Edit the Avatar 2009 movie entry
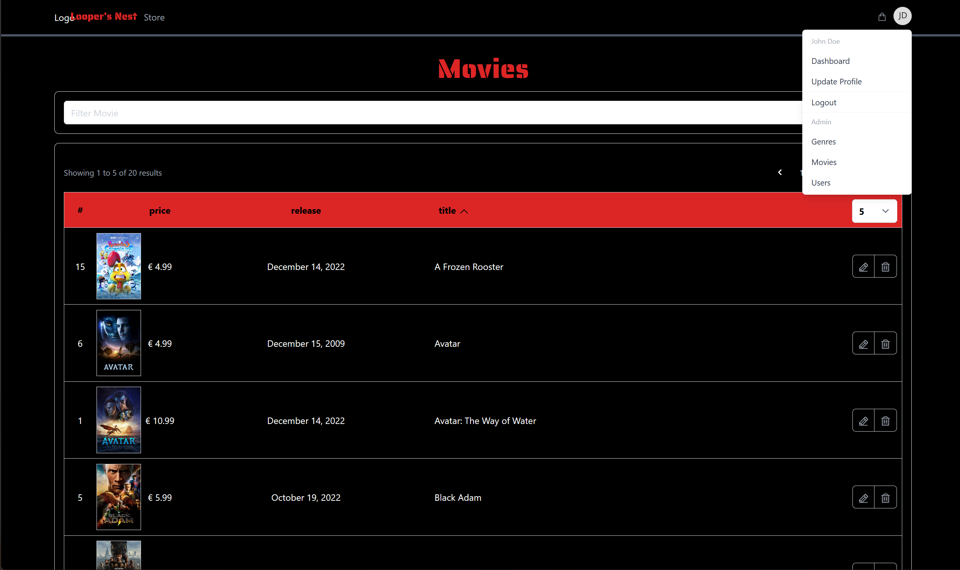This screenshot has width=960, height=570. click(863, 343)
